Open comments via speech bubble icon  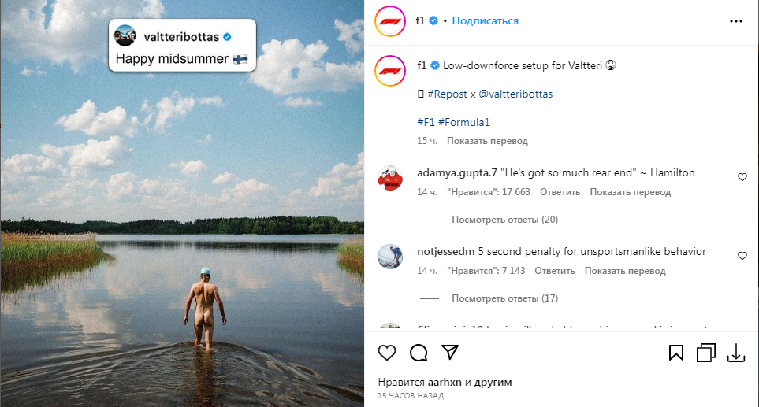click(419, 353)
